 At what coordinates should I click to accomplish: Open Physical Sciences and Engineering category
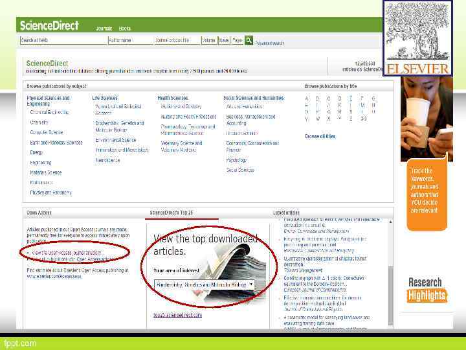(x=48, y=100)
